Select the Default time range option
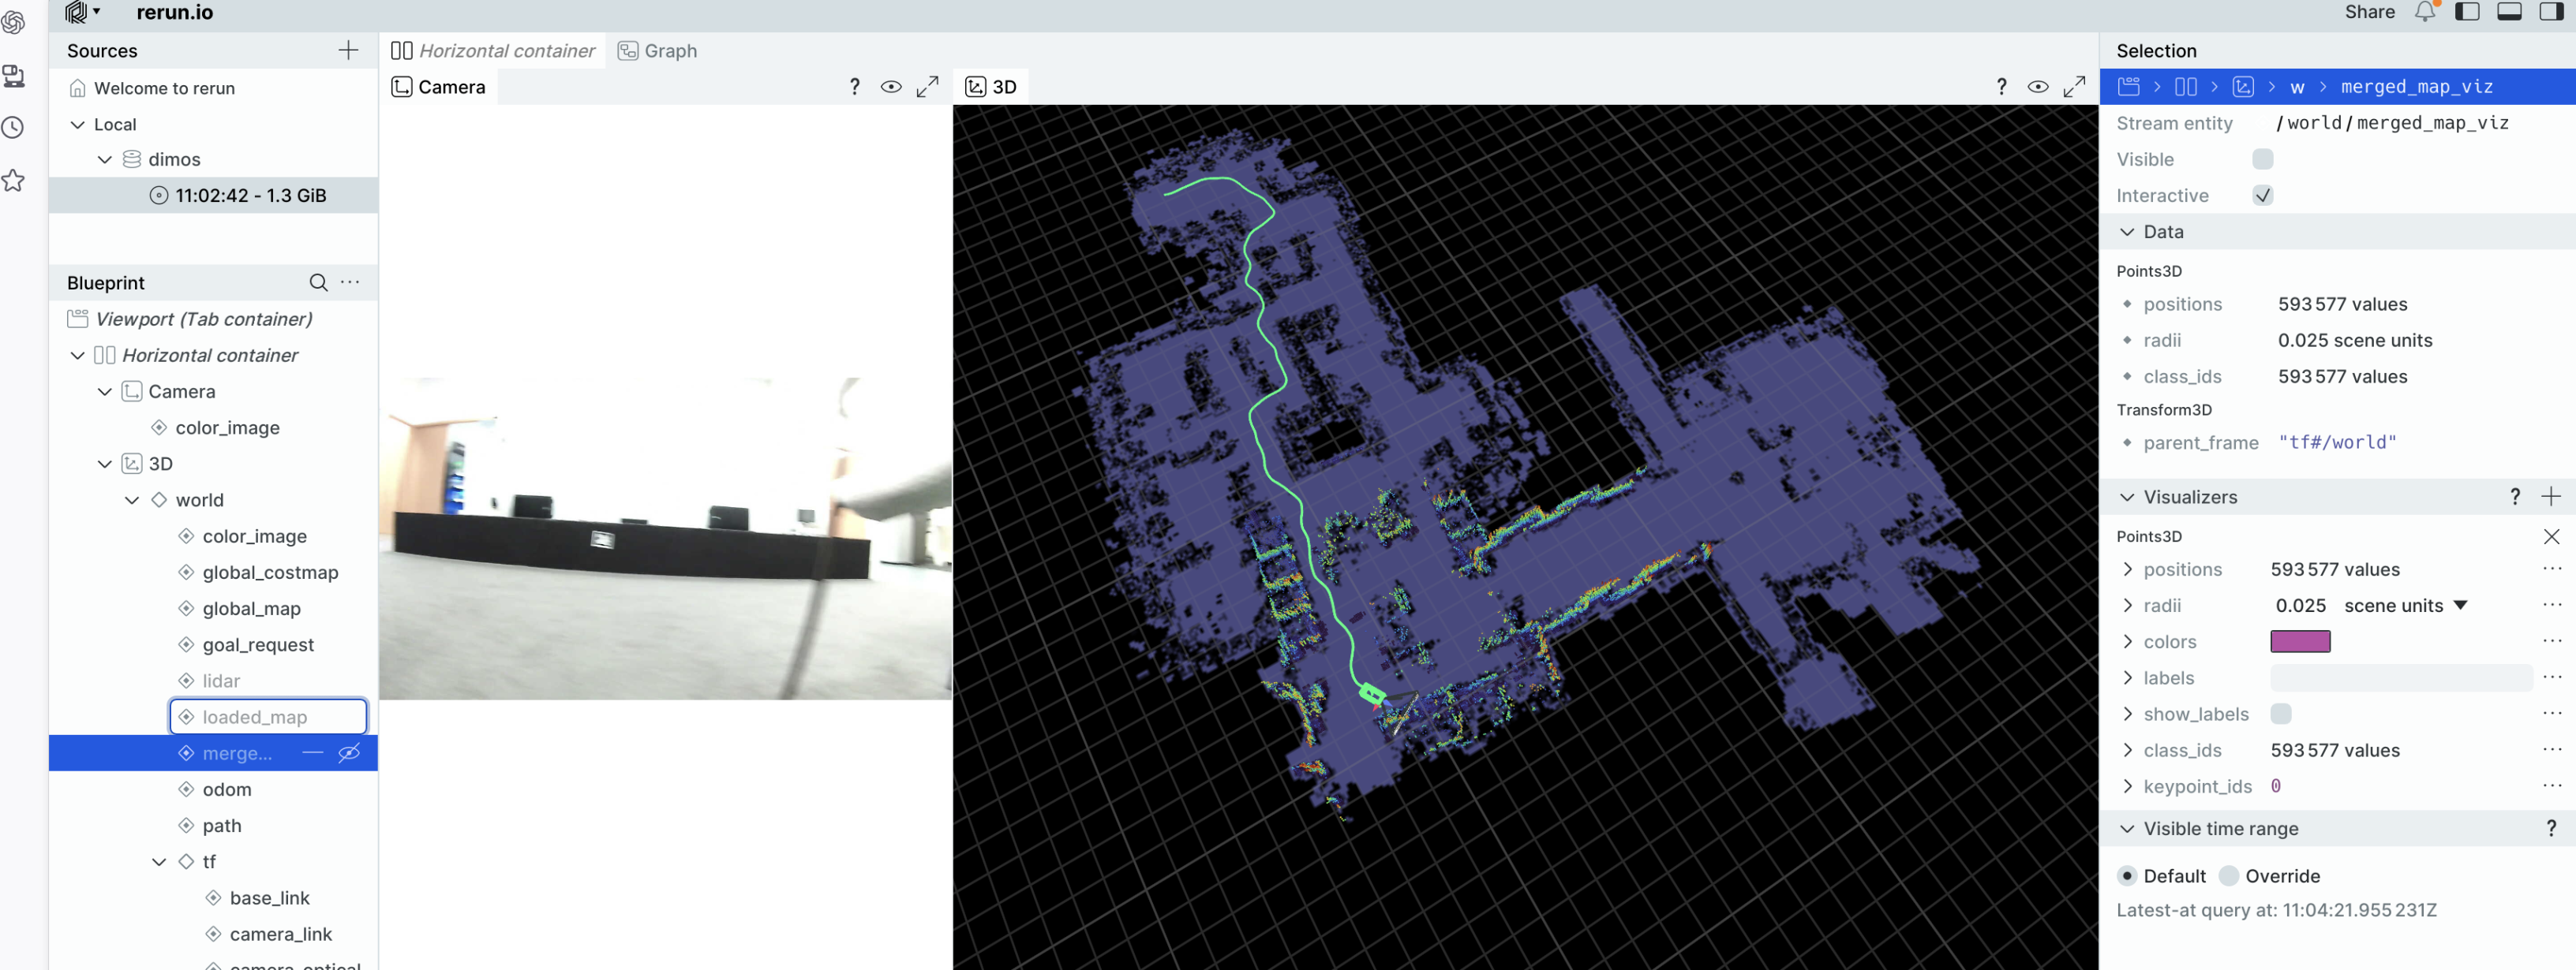Screen dimensions: 2576x970 point(2127,876)
